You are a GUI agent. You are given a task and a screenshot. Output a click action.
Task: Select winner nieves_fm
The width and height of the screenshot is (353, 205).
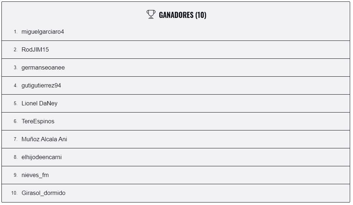pos(35,175)
